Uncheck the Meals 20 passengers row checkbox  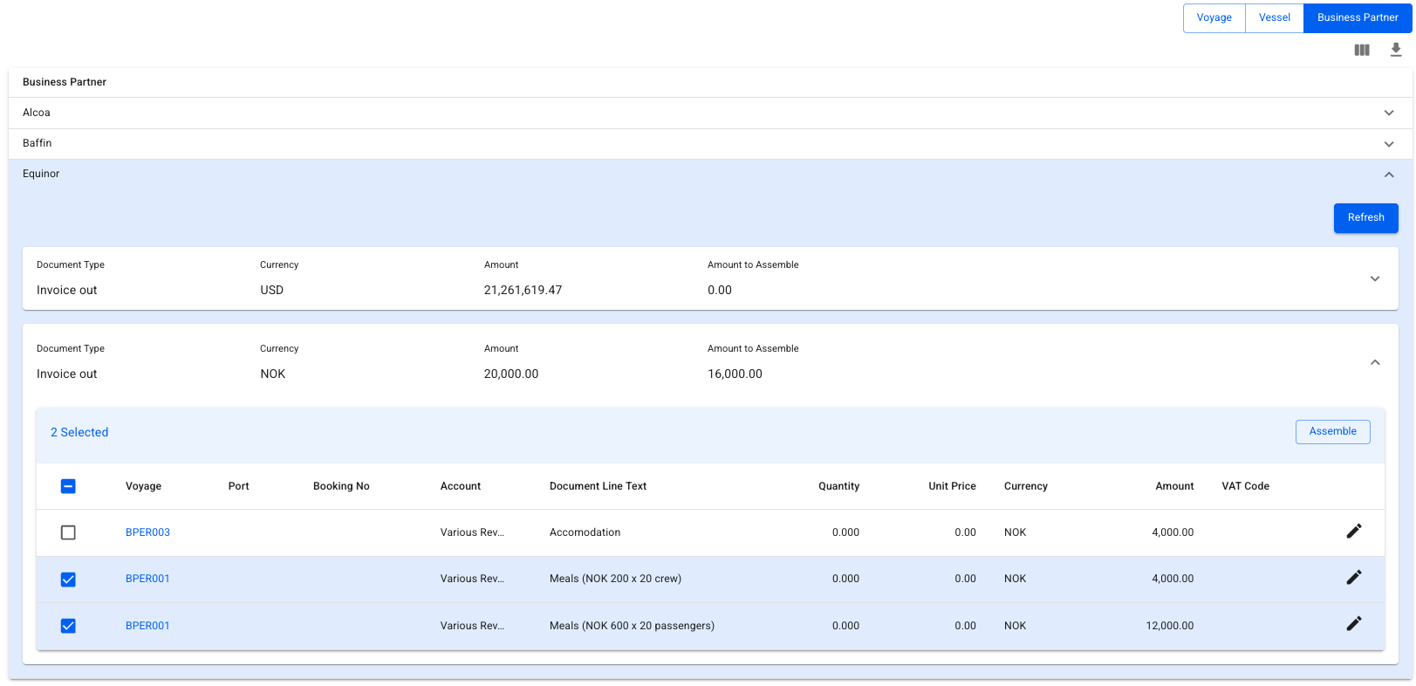pos(68,626)
